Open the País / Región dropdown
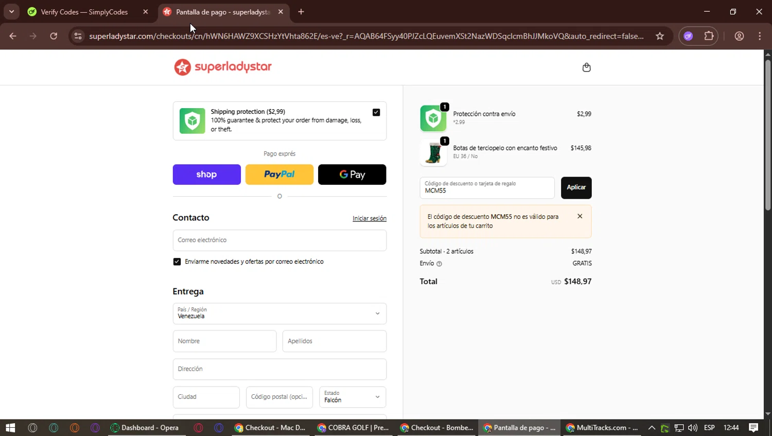Screen dimensions: 772x436 pyautogui.click(x=279, y=313)
